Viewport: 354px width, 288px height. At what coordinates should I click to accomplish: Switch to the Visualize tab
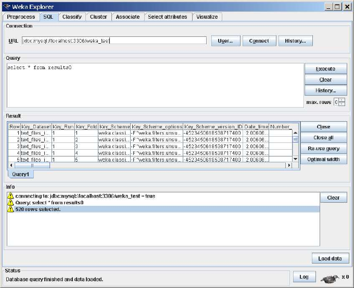pyautogui.click(x=207, y=17)
